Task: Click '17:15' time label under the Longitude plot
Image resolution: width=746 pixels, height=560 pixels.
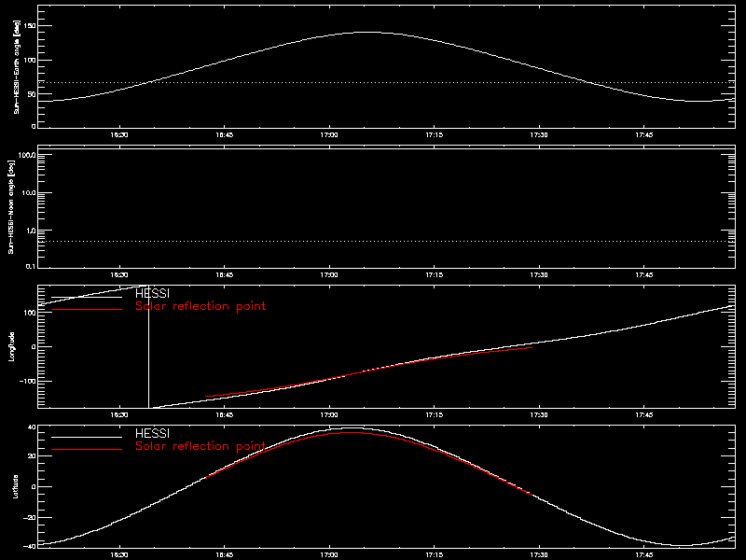Action: pos(435,415)
